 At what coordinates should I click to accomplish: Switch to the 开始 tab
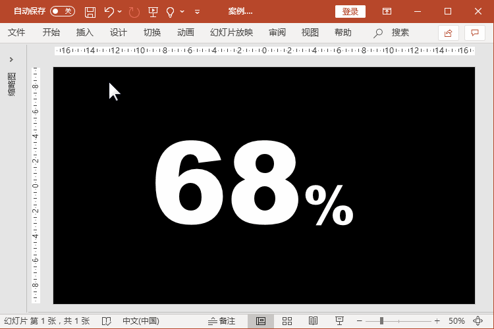point(51,32)
